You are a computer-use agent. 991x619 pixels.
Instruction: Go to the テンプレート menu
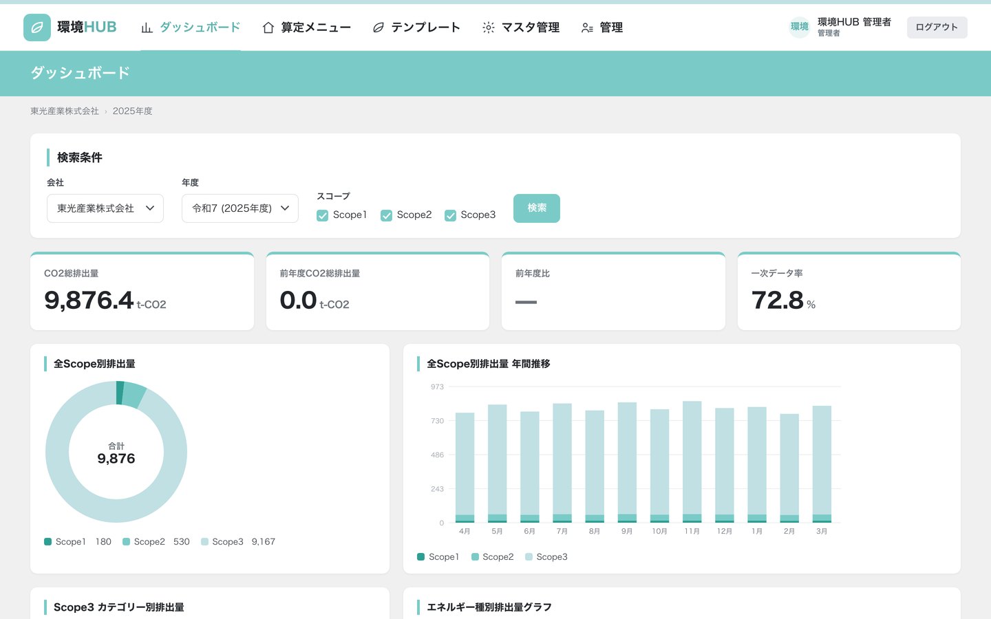(x=416, y=28)
